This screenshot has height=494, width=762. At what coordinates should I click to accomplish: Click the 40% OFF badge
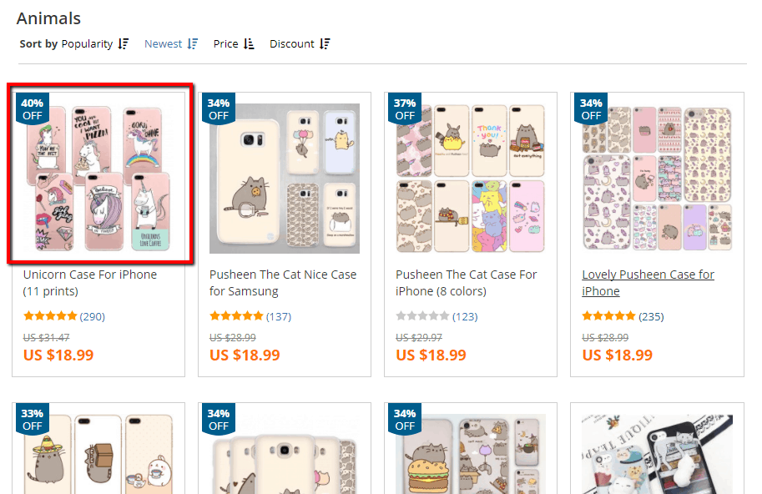[33, 109]
